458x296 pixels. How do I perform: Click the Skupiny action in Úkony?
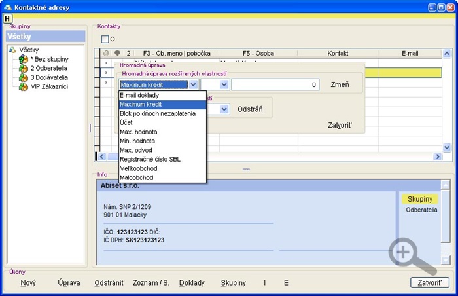(234, 283)
